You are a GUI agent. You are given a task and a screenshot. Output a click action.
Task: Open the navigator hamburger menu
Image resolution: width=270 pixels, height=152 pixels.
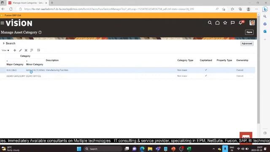[2, 23]
